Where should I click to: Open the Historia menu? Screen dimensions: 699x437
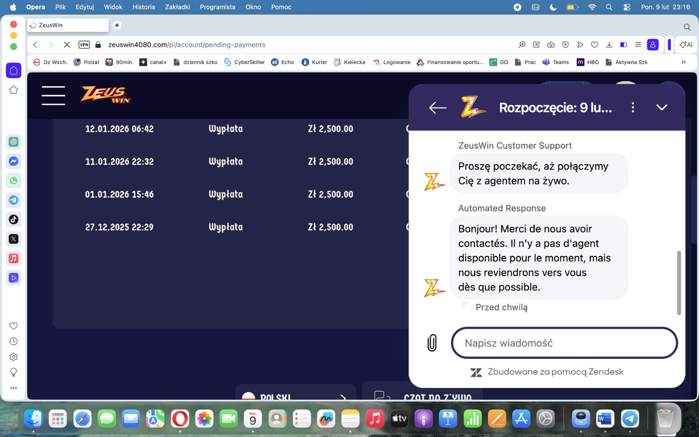[x=143, y=7]
